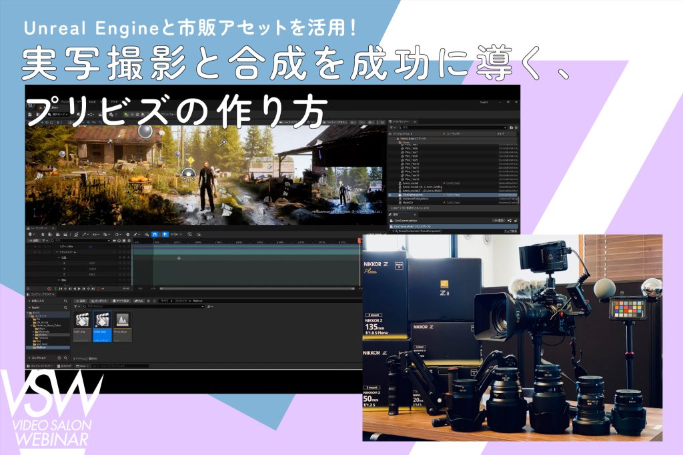Screen dimensions: 683x455
Task: Click the blue snapping magnet icon in Sequencer
Action: click(x=154, y=235)
